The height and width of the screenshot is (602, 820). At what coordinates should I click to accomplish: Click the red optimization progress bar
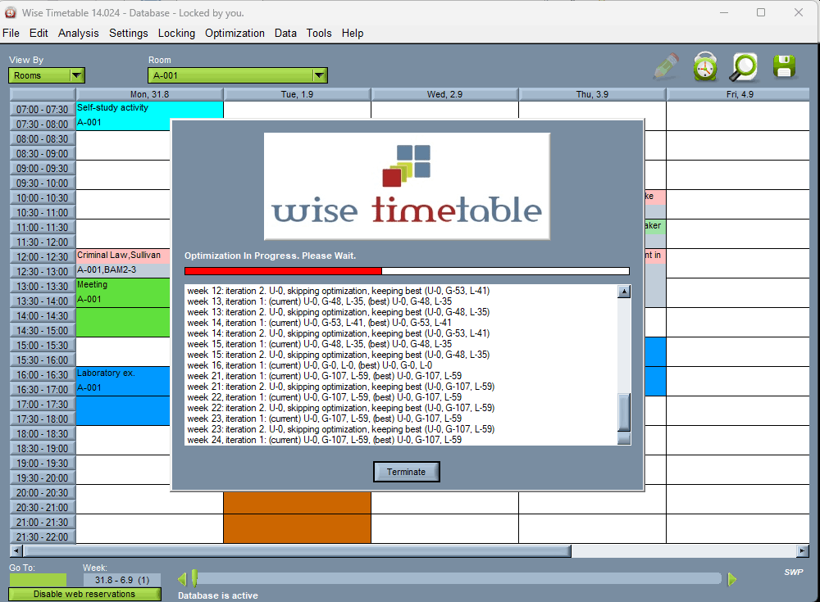(283, 270)
